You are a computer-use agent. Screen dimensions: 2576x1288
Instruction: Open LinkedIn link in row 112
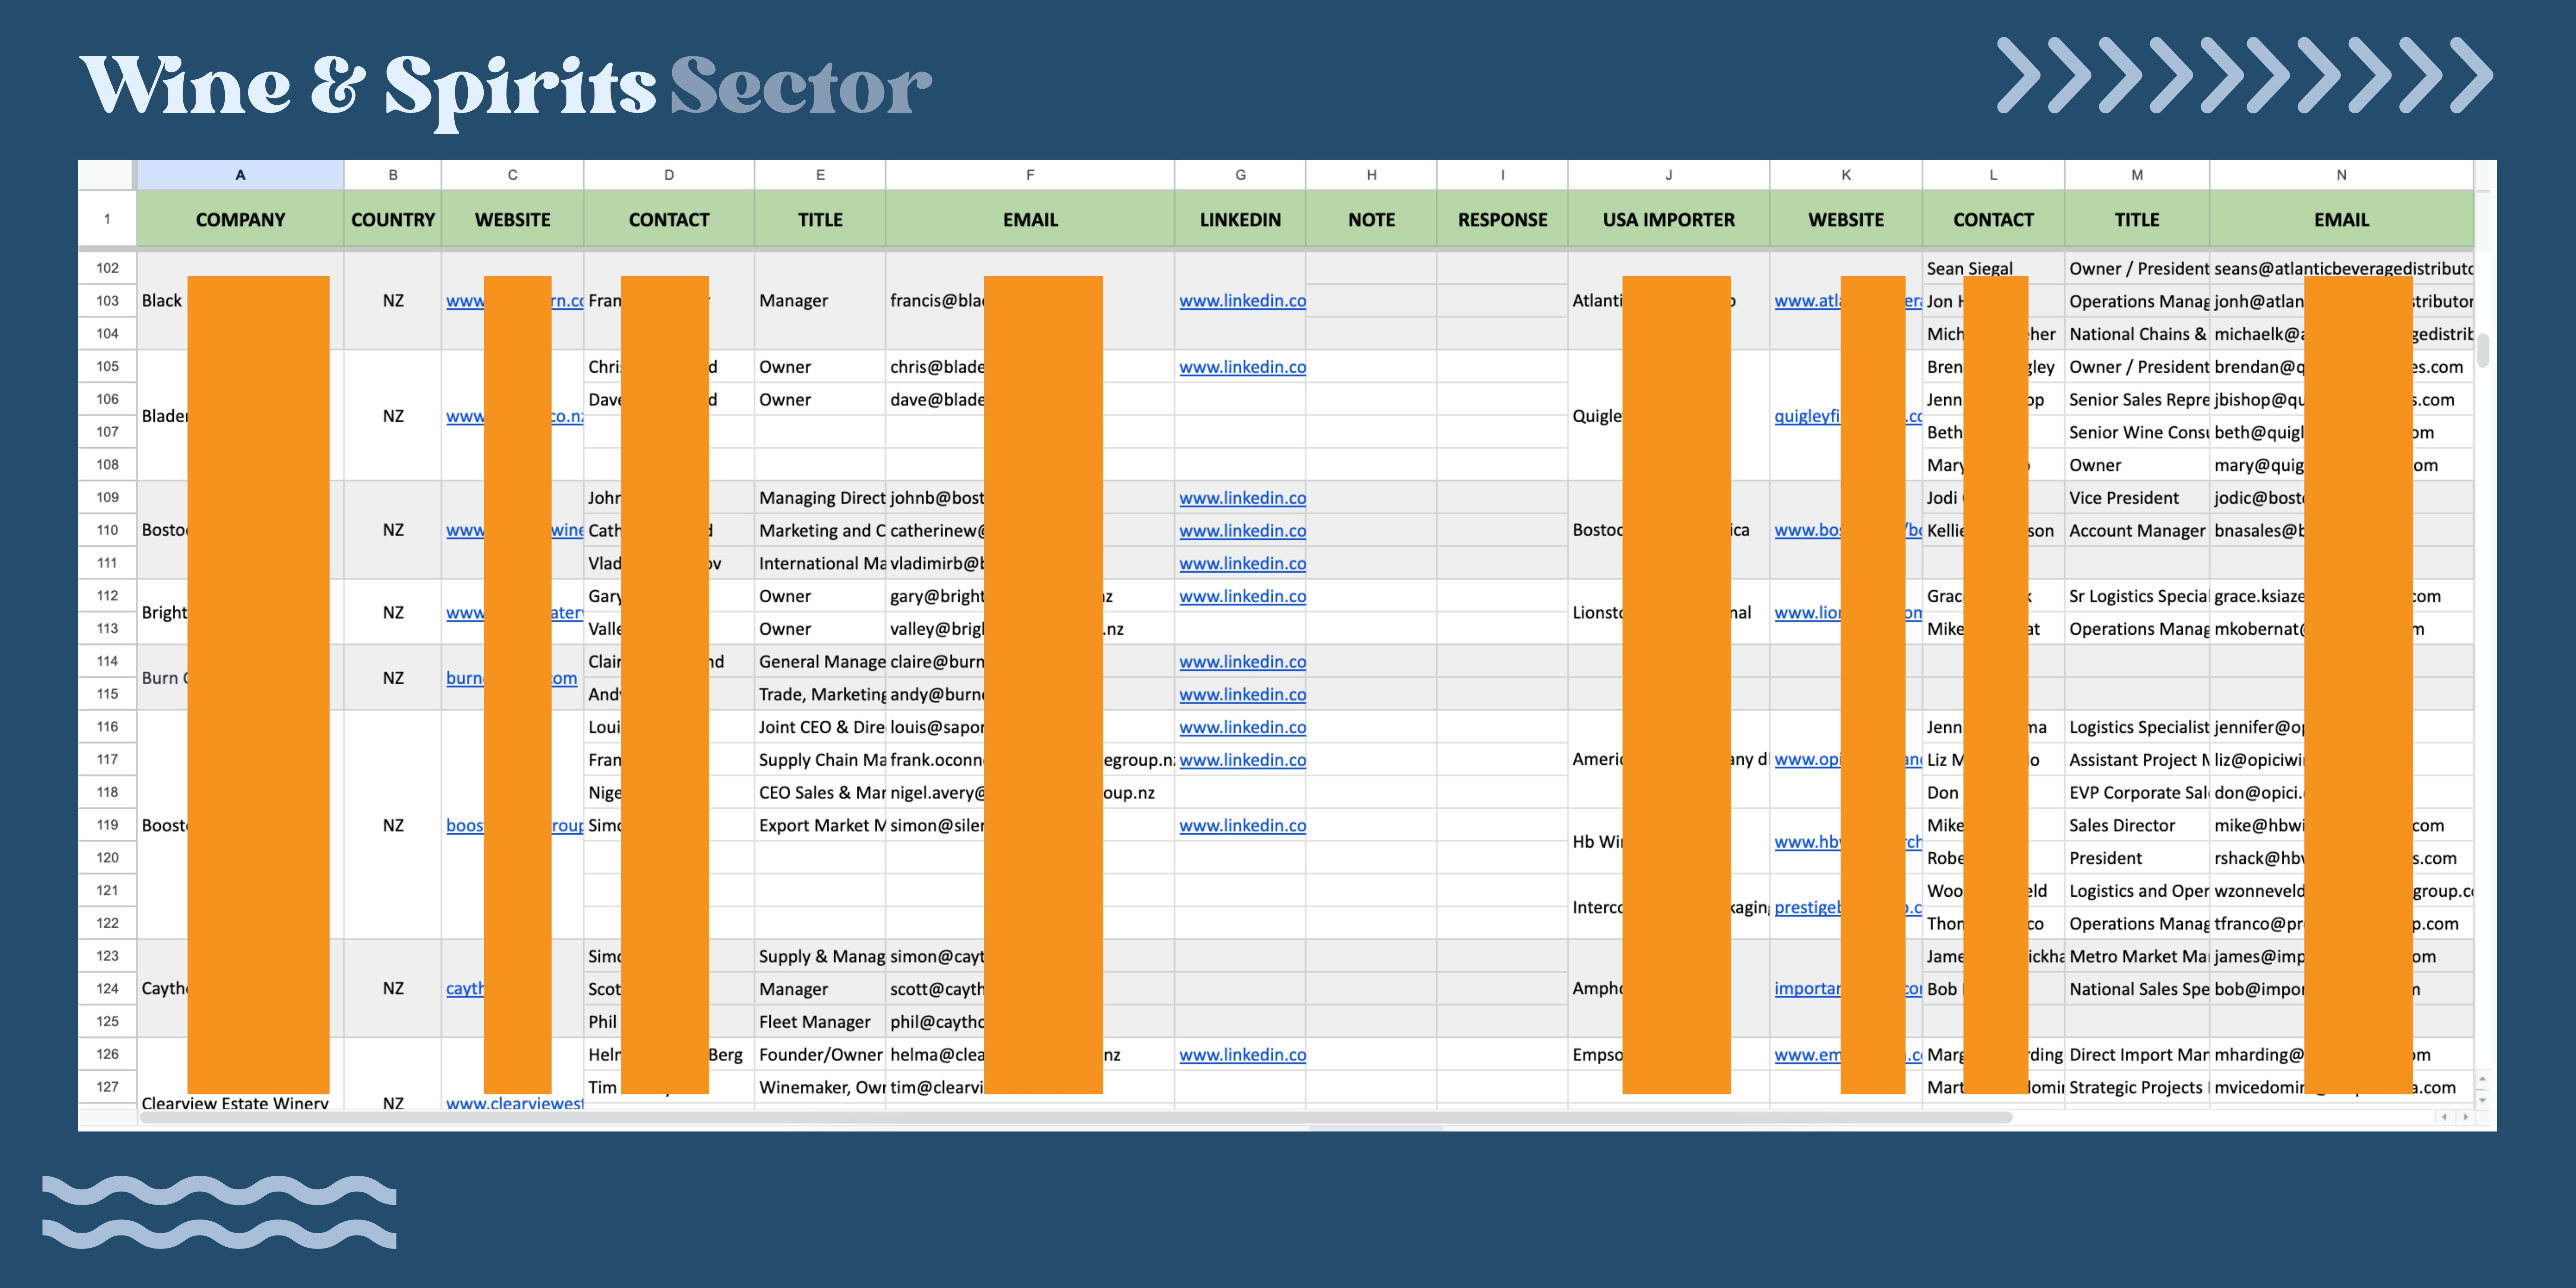[1242, 596]
